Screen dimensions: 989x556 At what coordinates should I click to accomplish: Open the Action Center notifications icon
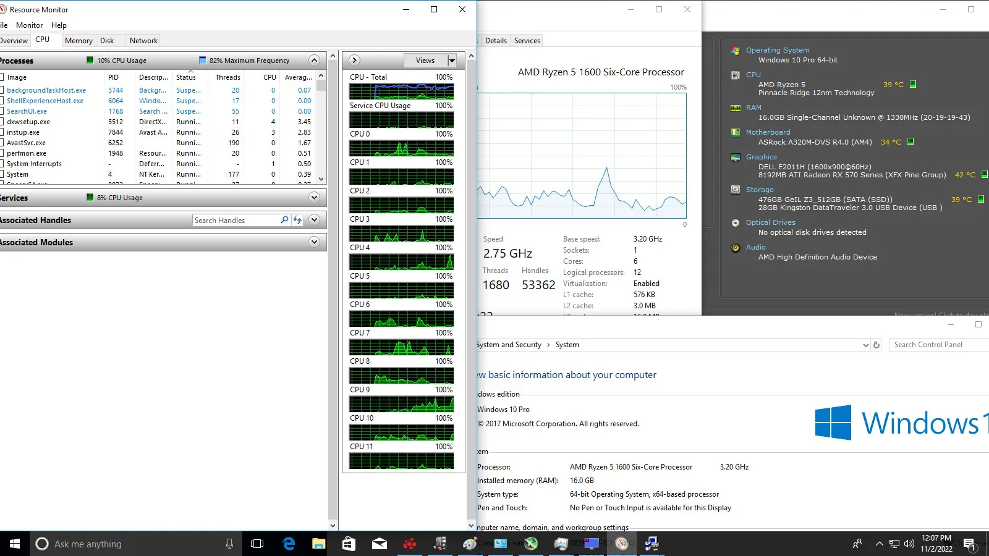pos(969,544)
